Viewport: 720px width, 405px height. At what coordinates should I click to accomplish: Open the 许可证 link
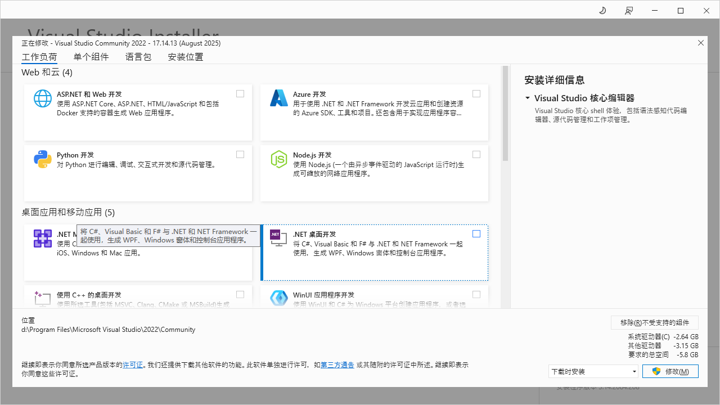click(133, 365)
